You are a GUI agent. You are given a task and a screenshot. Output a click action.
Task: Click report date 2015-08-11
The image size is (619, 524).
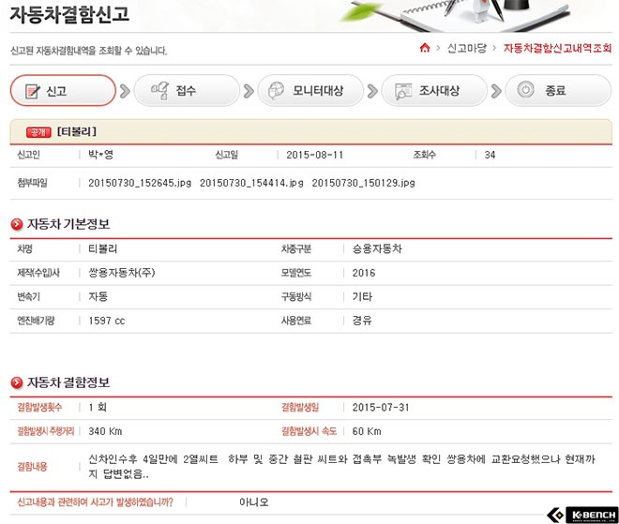click(x=314, y=155)
